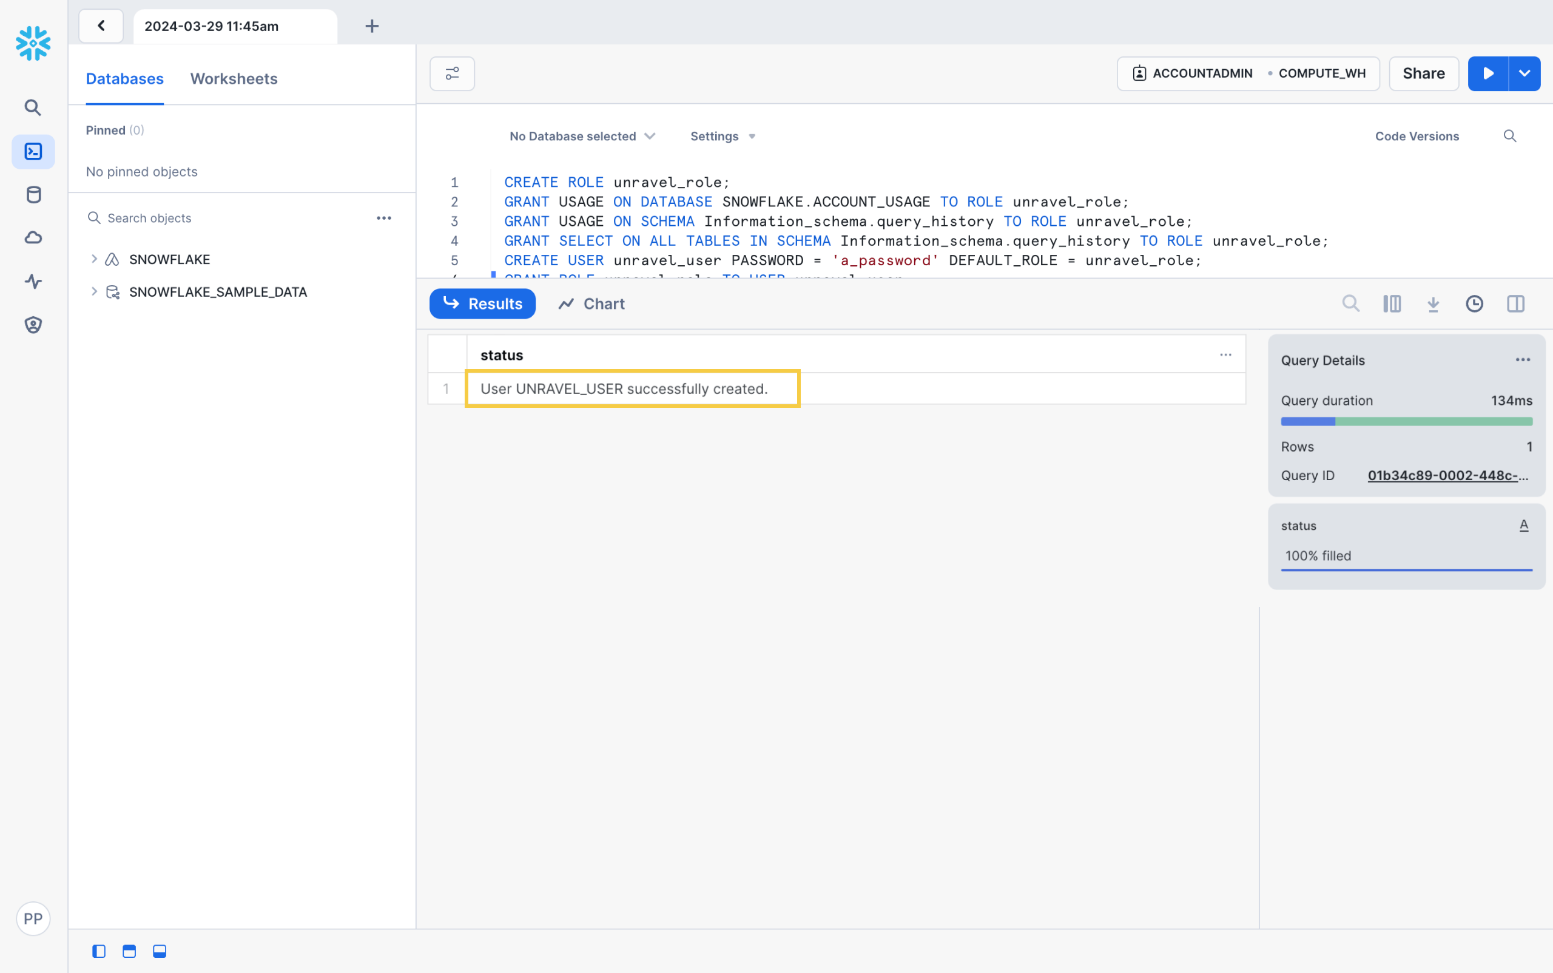This screenshot has height=973, width=1553.
Task: Expand the SNOWFLAKE database tree node
Action: point(94,259)
